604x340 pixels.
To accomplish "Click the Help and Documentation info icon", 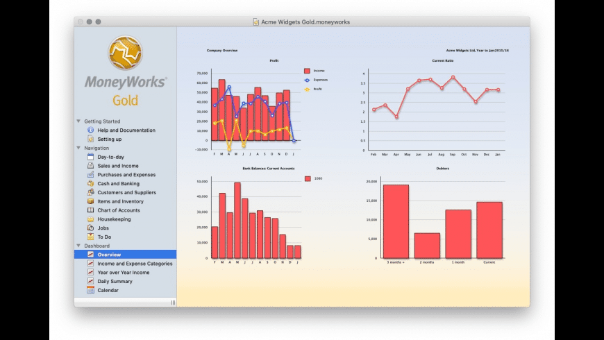I will pos(90,130).
